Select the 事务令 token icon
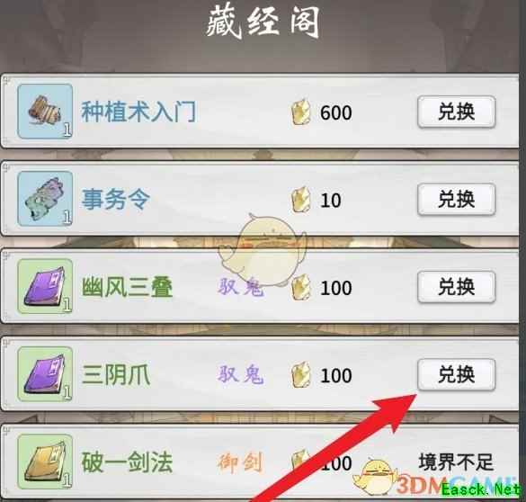Viewport: 526px width, 502px height. (45, 199)
